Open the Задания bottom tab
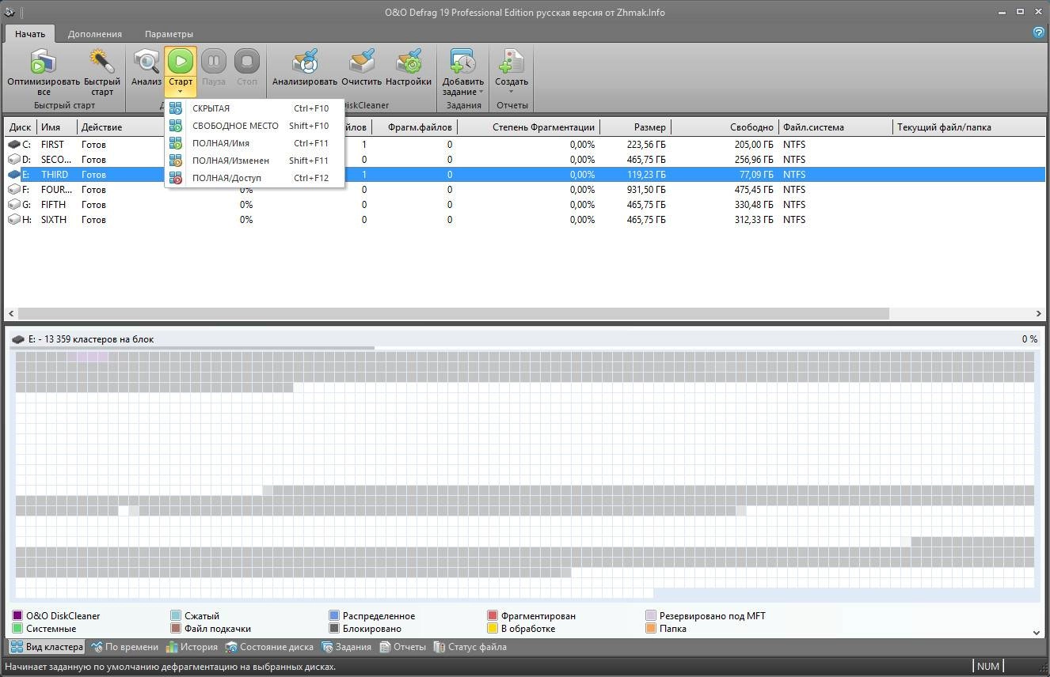The width and height of the screenshot is (1050, 677). pos(345,647)
